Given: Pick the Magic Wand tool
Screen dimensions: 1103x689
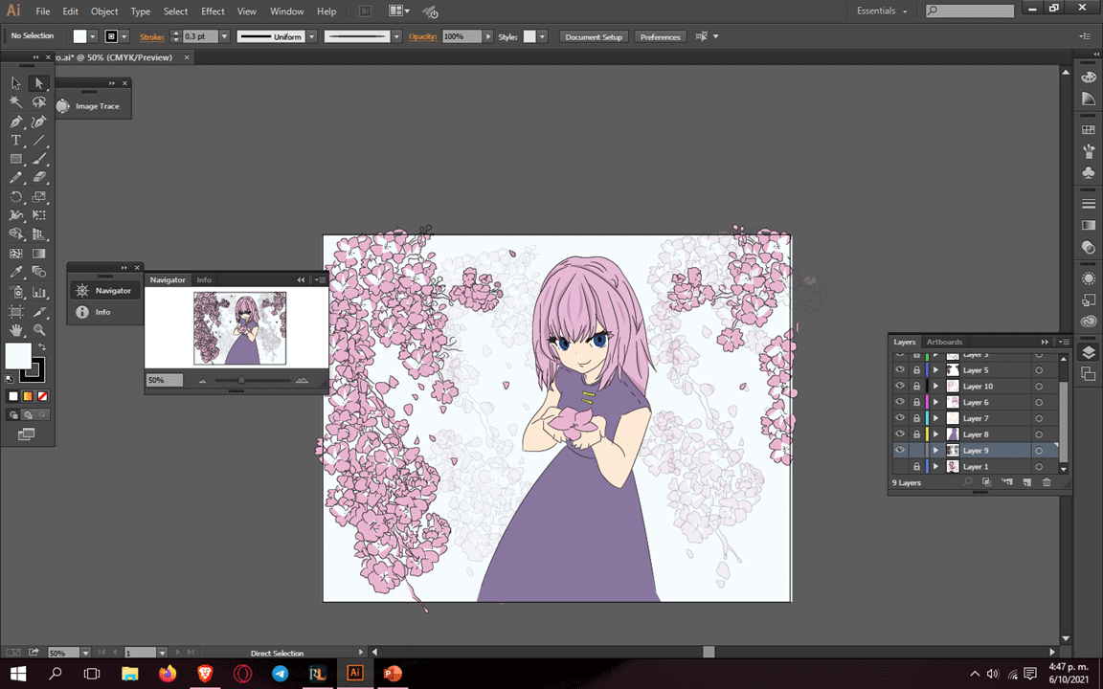Looking at the screenshot, I should 15,102.
